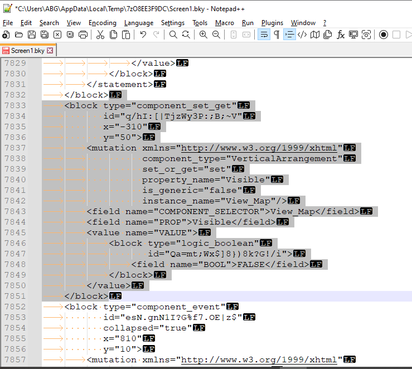Cut selection with the scissors icon
Screen dimensions: 412x369
100,35
